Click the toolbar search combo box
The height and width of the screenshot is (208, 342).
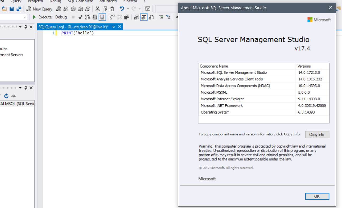click(x=167, y=9)
